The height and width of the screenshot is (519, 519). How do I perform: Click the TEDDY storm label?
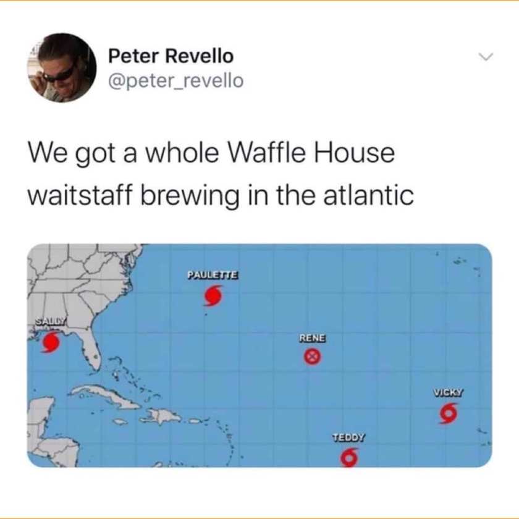[349, 437]
